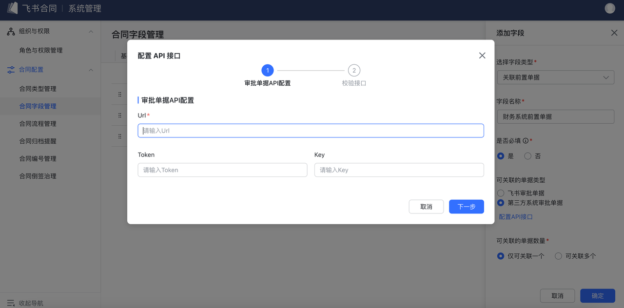Close the 配置 API 接口 dialog

click(x=482, y=56)
